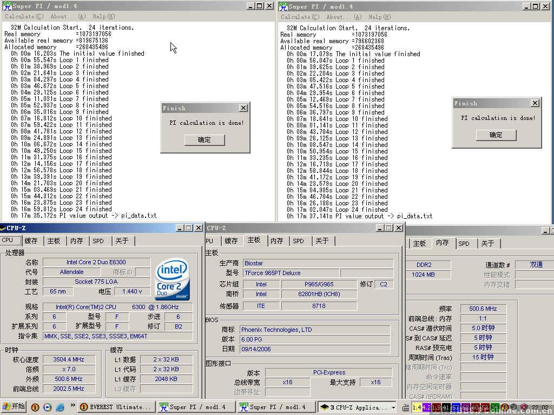Click the 1024 MB memory size field

click(428, 275)
